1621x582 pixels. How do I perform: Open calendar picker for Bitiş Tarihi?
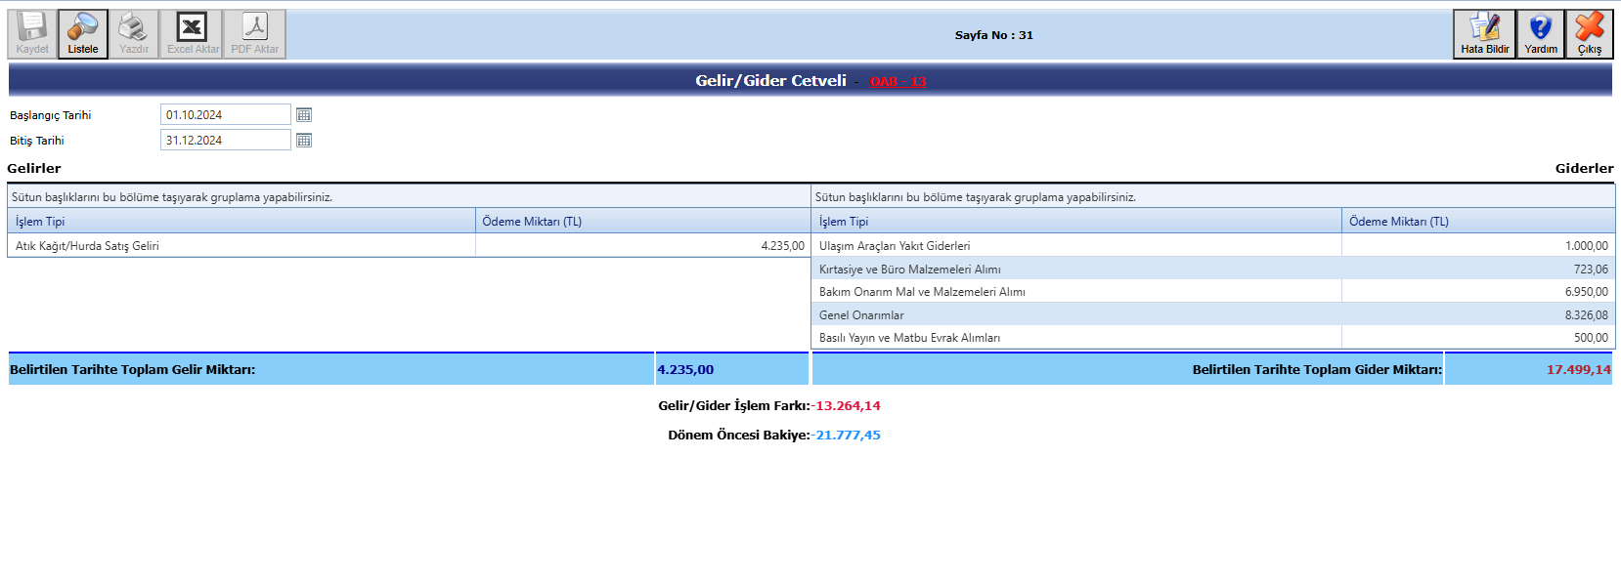point(304,141)
